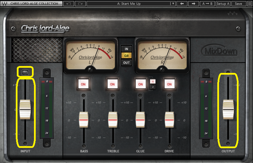253x163 pixels.
Task: Switch VU meters to OUT mode
Action: point(126,63)
